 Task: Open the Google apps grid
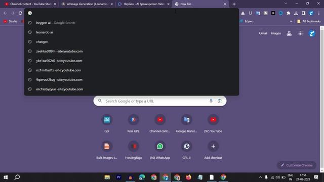[300, 33]
